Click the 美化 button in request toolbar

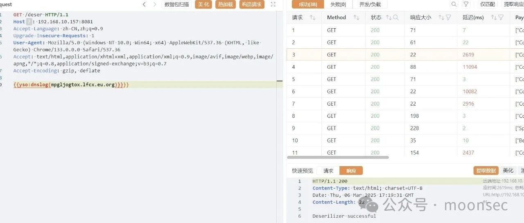(x=203, y=5)
